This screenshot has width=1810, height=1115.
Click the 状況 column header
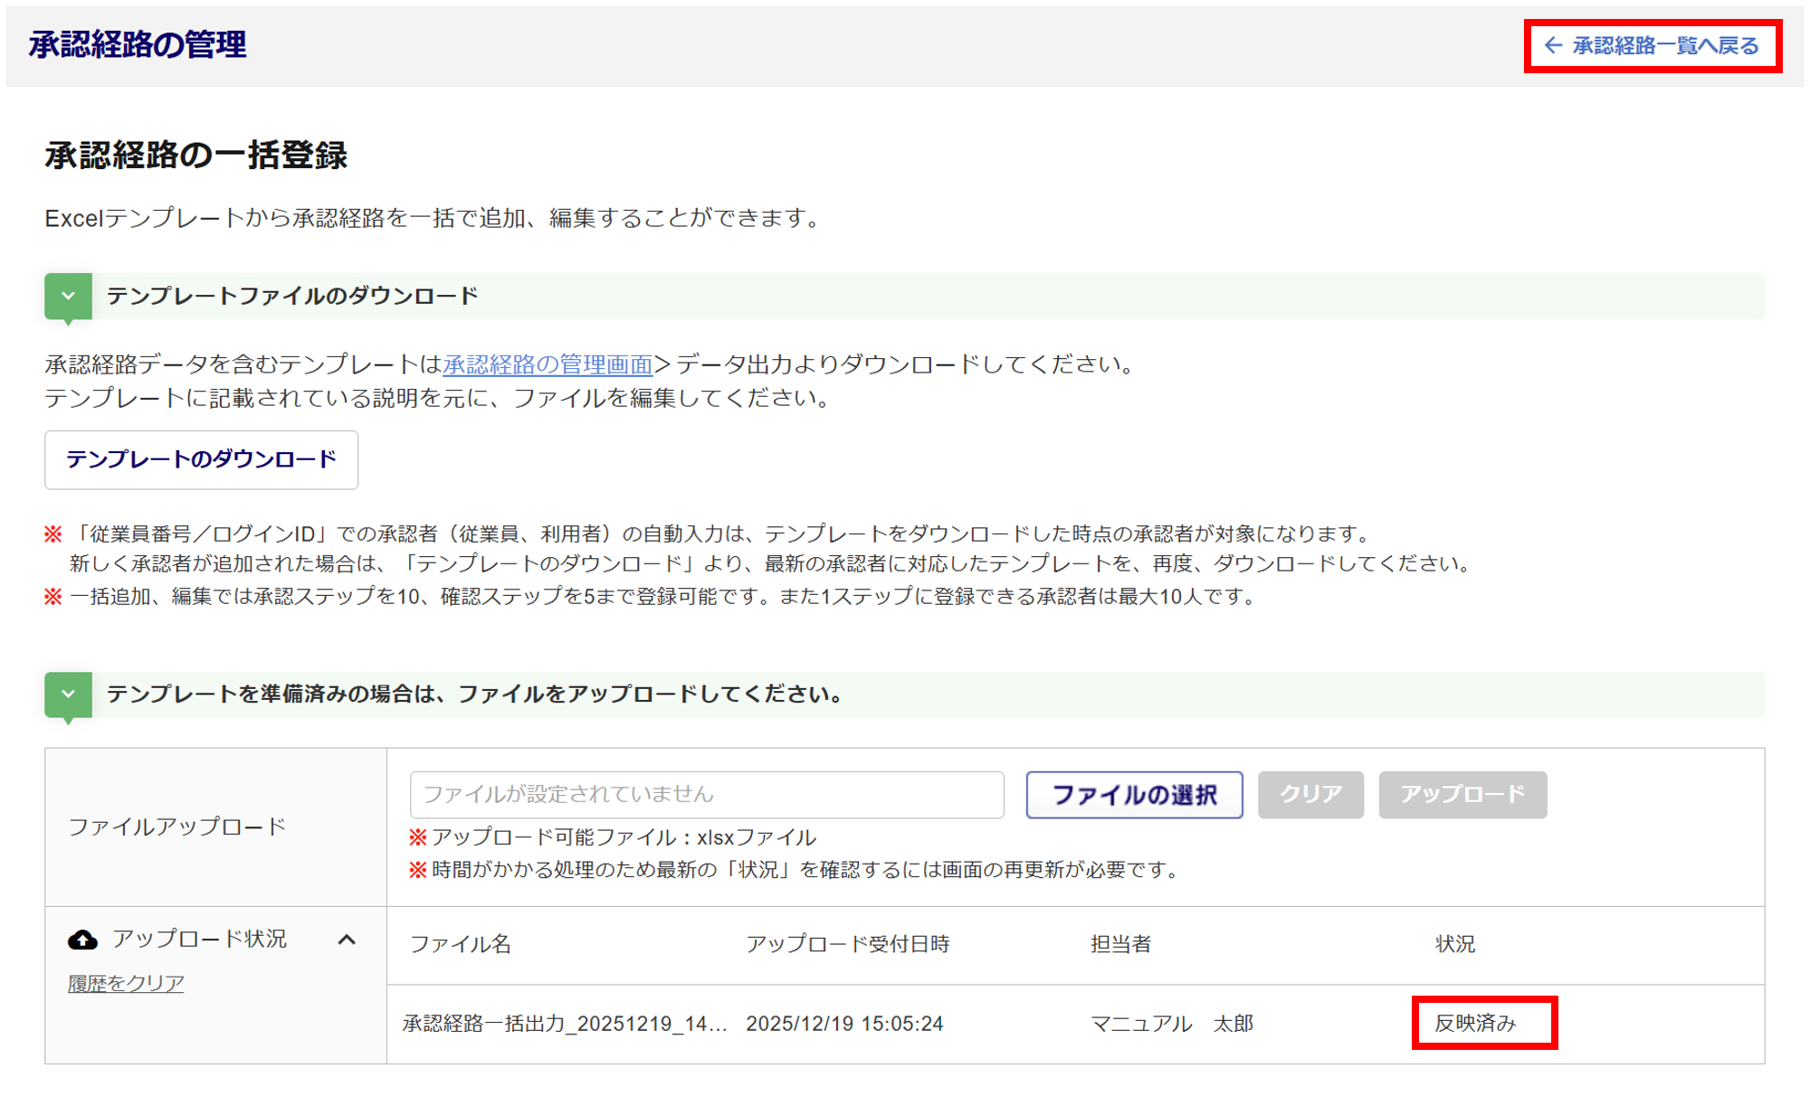1454,944
